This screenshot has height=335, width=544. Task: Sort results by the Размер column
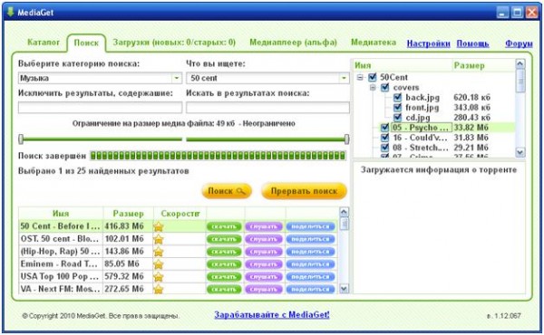128,214
